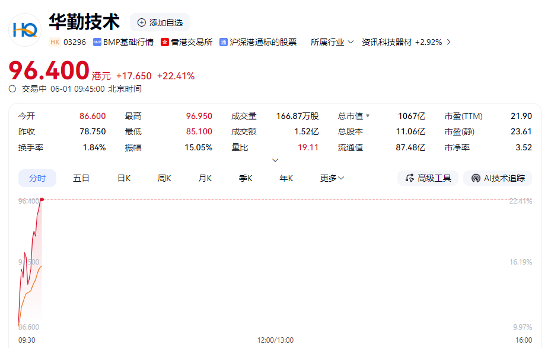
Task: Click the refresh circle icon beside 交易中
Action: [x=12, y=89]
